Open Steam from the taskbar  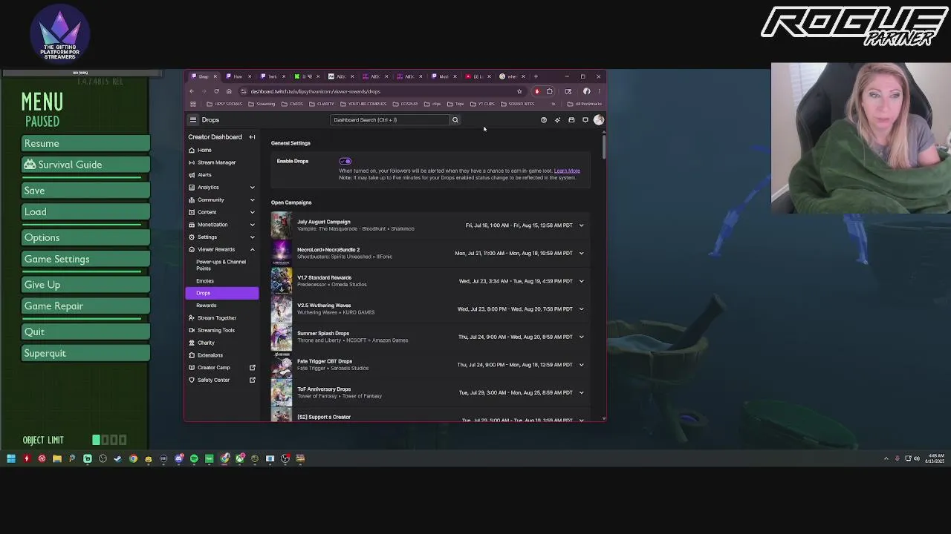118,459
